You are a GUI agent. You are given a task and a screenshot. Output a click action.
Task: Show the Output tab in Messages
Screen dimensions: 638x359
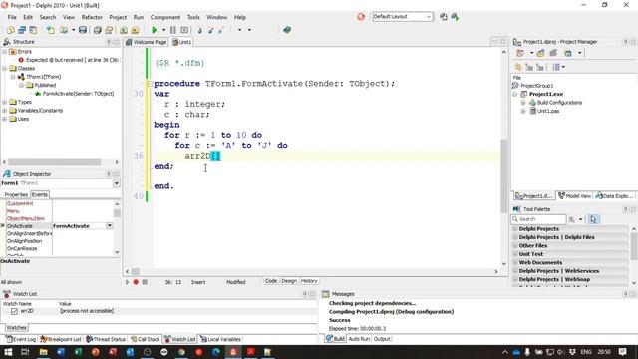tap(381, 339)
